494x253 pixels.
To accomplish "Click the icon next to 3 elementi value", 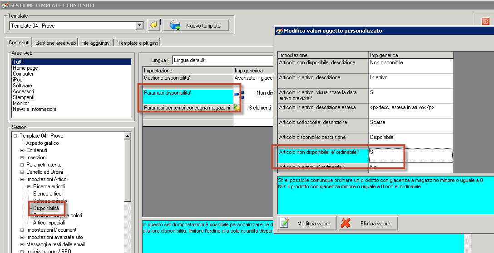I will (237, 108).
